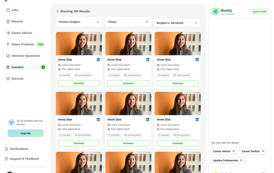
Task: Open the last third-row profile photo
Action: 178,162
